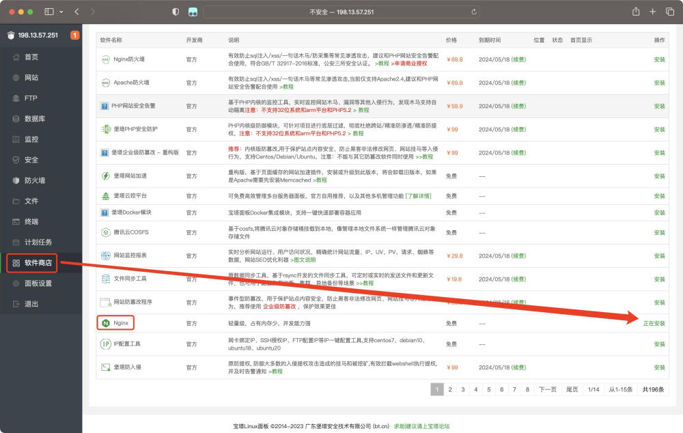
Task: Click the 计划任务 calendar sidebar icon
Action: coord(16,242)
